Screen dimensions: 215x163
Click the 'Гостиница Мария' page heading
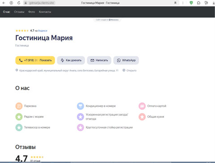pyautogui.click(x=44, y=38)
